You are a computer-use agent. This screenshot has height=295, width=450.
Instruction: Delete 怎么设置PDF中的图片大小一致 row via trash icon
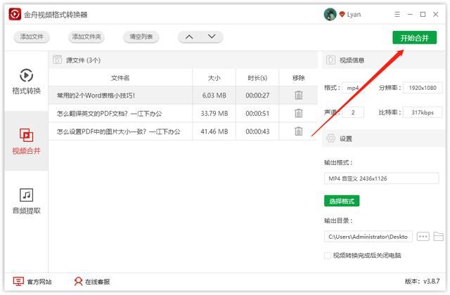[x=298, y=131]
